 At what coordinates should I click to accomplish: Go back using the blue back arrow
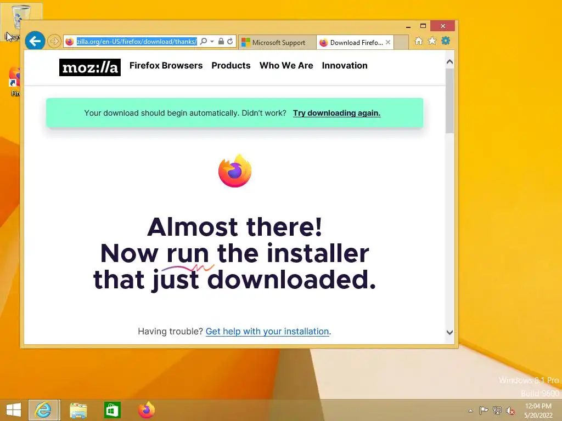pos(35,41)
